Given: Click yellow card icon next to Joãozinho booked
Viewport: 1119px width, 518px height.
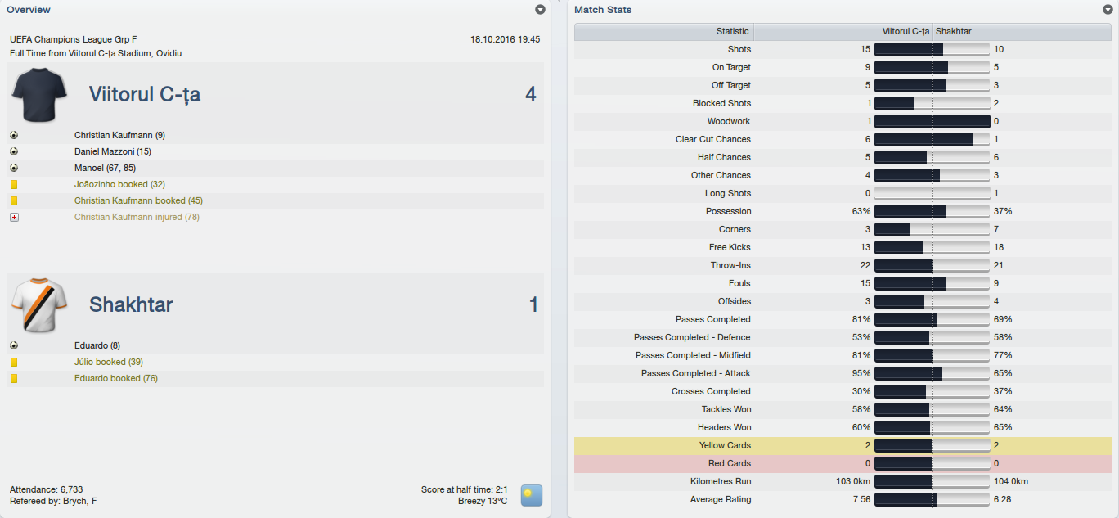Looking at the screenshot, I should coord(14,184).
